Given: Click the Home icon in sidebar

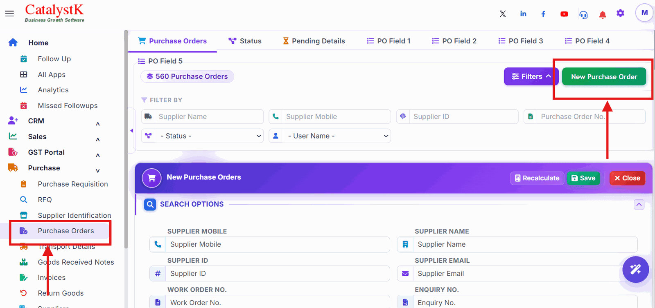Looking at the screenshot, I should pos(13,42).
